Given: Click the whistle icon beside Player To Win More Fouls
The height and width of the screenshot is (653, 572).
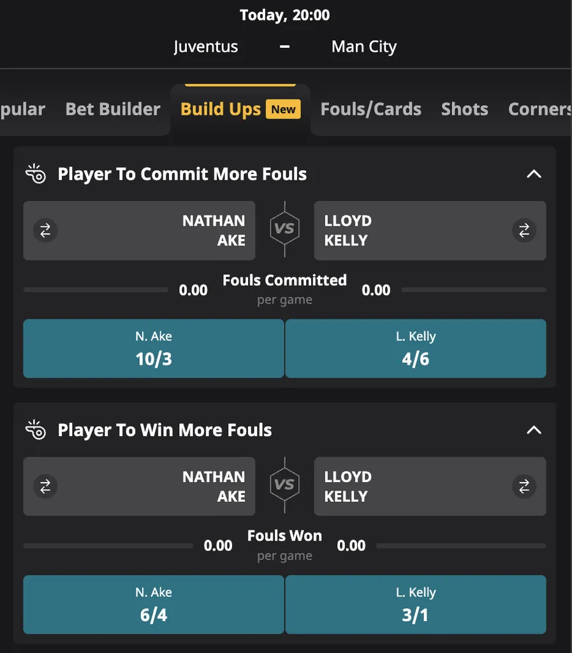Looking at the screenshot, I should pos(35,429).
